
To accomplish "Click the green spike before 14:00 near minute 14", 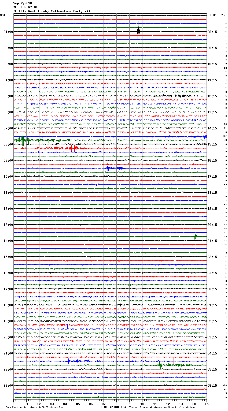I will tap(195, 237).
